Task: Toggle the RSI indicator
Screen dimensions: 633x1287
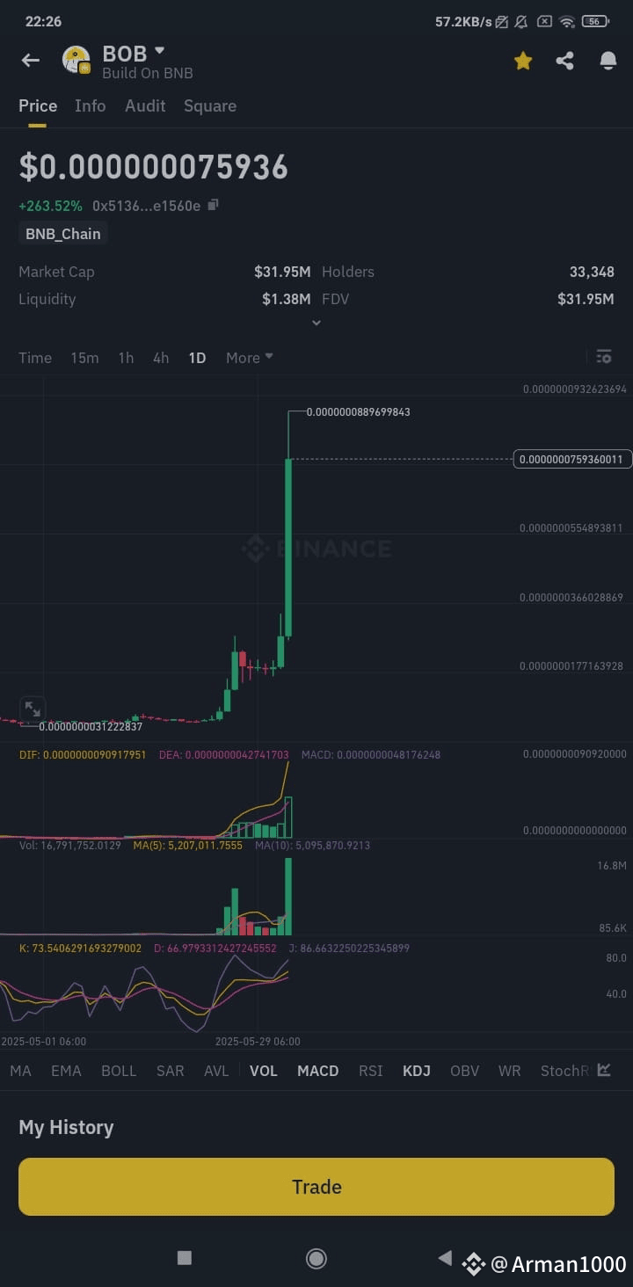Action: pyautogui.click(x=371, y=1071)
